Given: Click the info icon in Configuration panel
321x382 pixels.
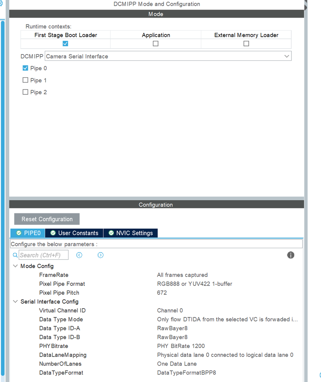Looking at the screenshot, I should [x=290, y=255].
